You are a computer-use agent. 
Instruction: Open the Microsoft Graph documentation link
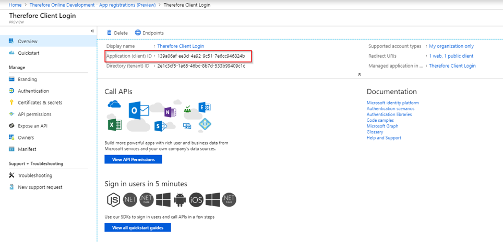click(382, 126)
